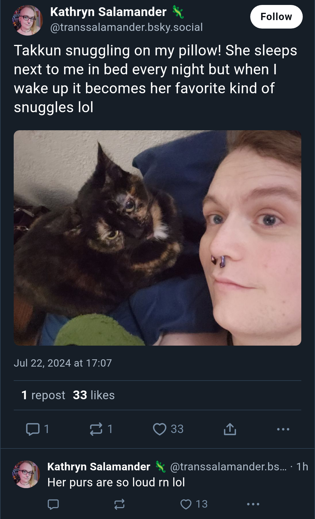Open the reply author name Kathryn Salamander
315x519 pixels.
pos(99,467)
